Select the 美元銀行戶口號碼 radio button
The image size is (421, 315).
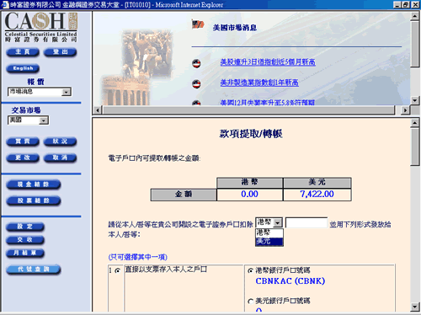coord(250,302)
